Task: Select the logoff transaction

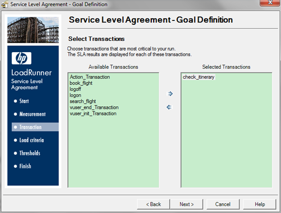Action: pyautogui.click(x=75, y=89)
